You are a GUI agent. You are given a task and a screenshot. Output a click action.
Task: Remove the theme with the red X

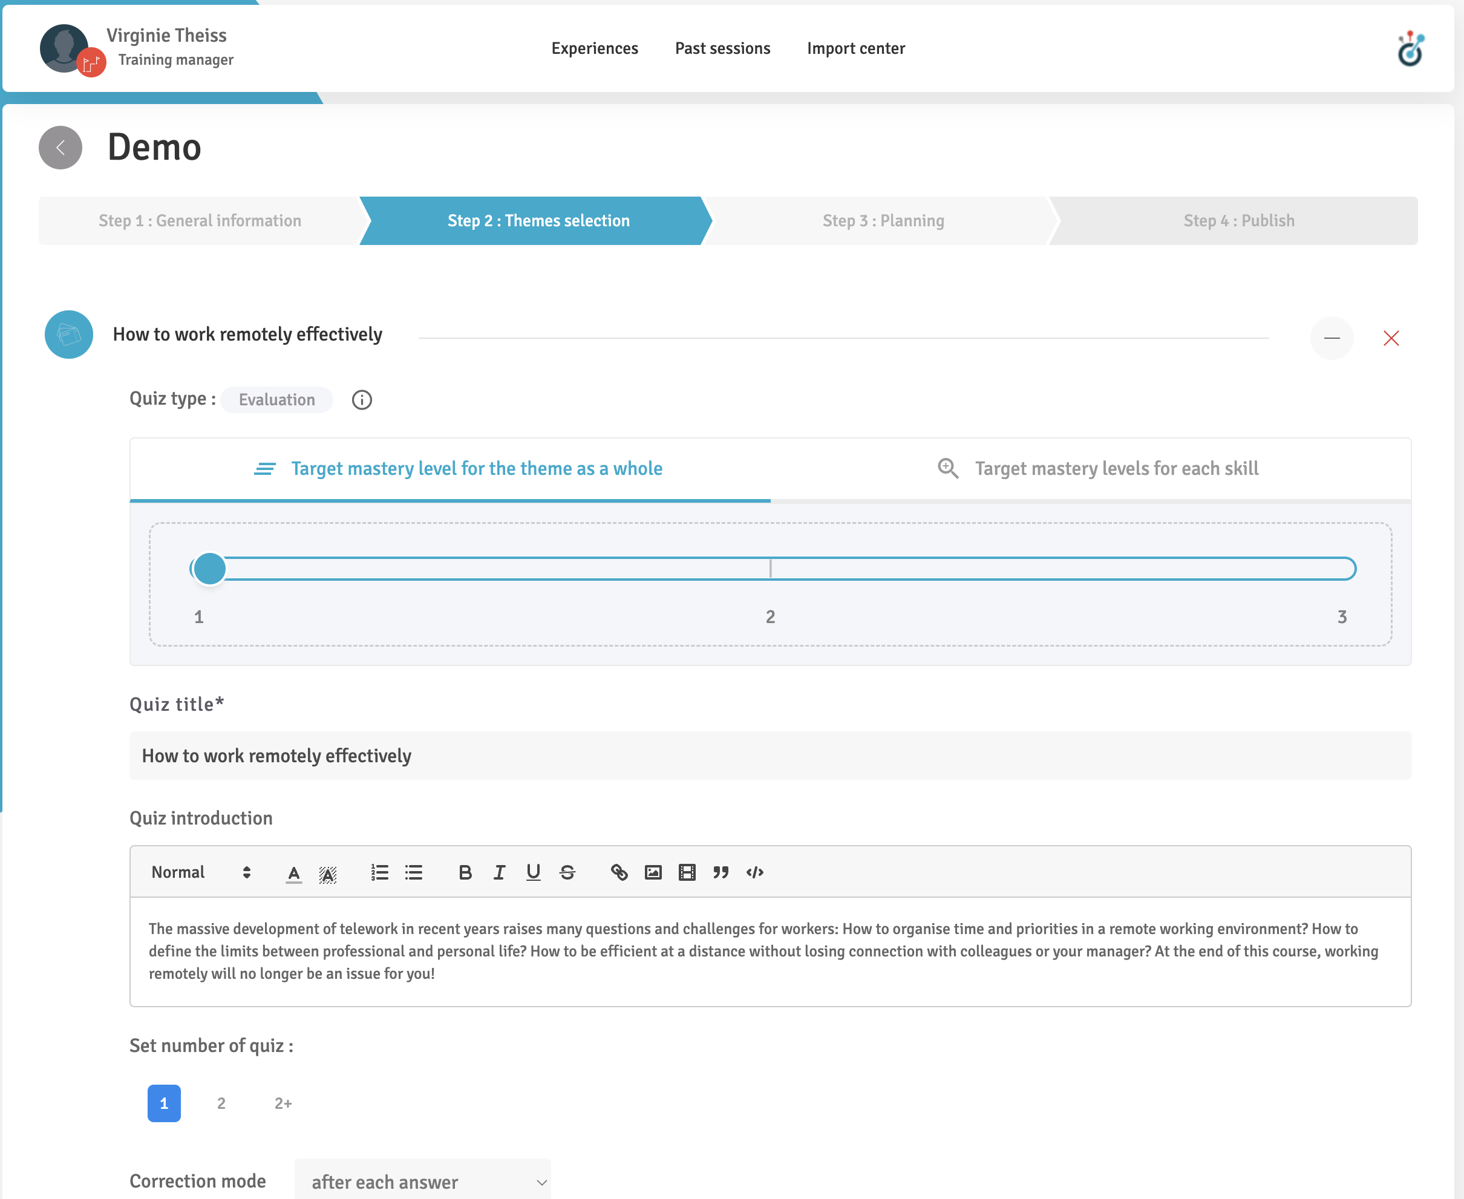point(1391,338)
